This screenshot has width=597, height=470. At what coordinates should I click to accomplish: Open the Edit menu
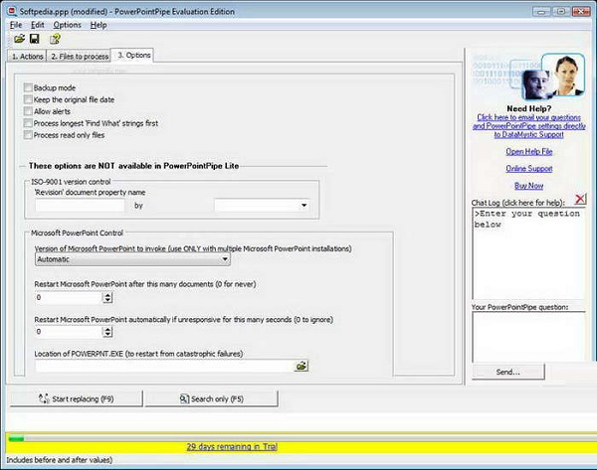coord(38,25)
